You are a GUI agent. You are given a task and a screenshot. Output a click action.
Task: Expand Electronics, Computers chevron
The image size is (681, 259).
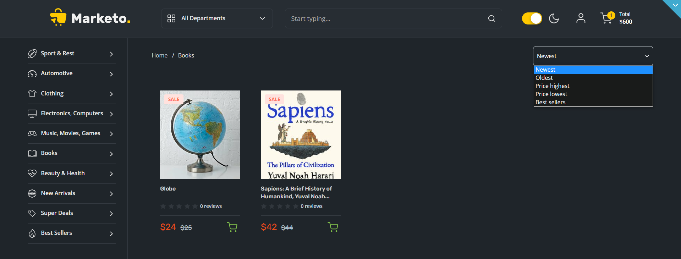pos(111,114)
